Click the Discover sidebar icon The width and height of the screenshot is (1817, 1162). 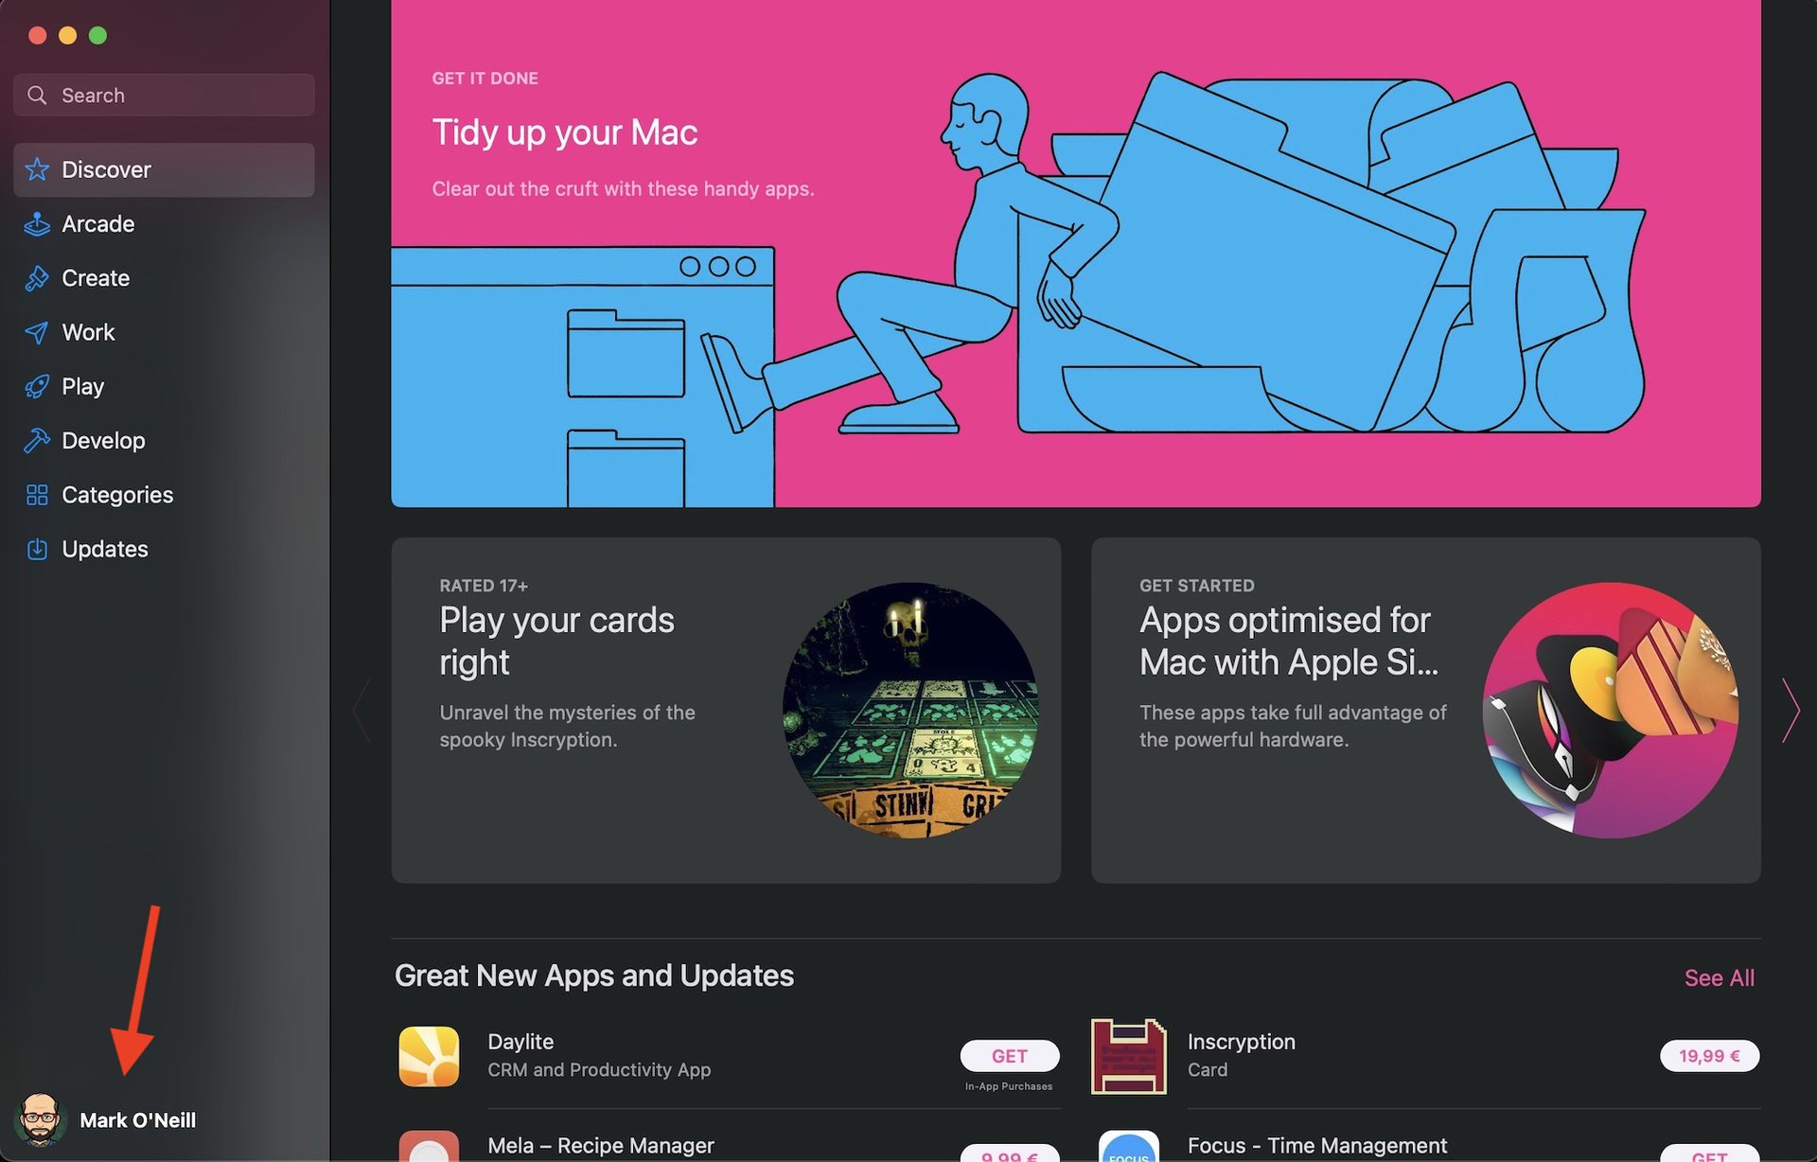pyautogui.click(x=36, y=168)
